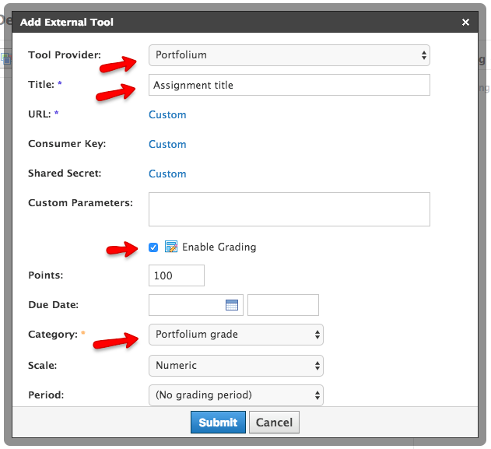Click the Custom Parameters label
The width and height of the screenshot is (491, 449).
coord(80,202)
